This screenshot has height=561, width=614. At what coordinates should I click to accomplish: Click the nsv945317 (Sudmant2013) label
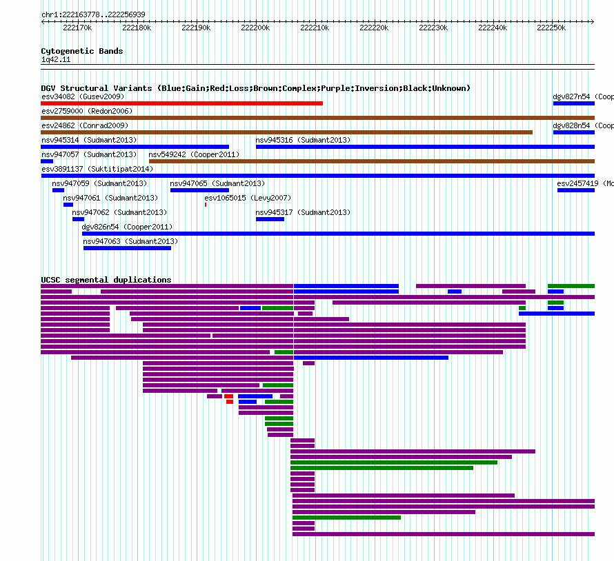coord(303,212)
